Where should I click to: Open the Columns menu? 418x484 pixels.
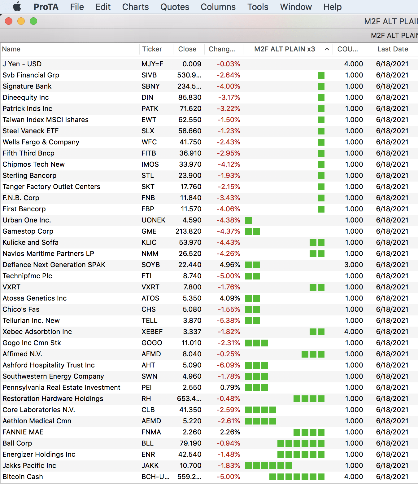[x=218, y=7]
